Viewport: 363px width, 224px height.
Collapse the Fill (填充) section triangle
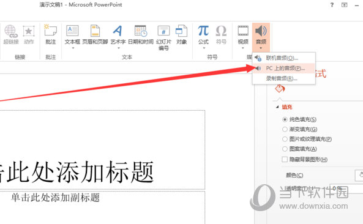[277, 107]
